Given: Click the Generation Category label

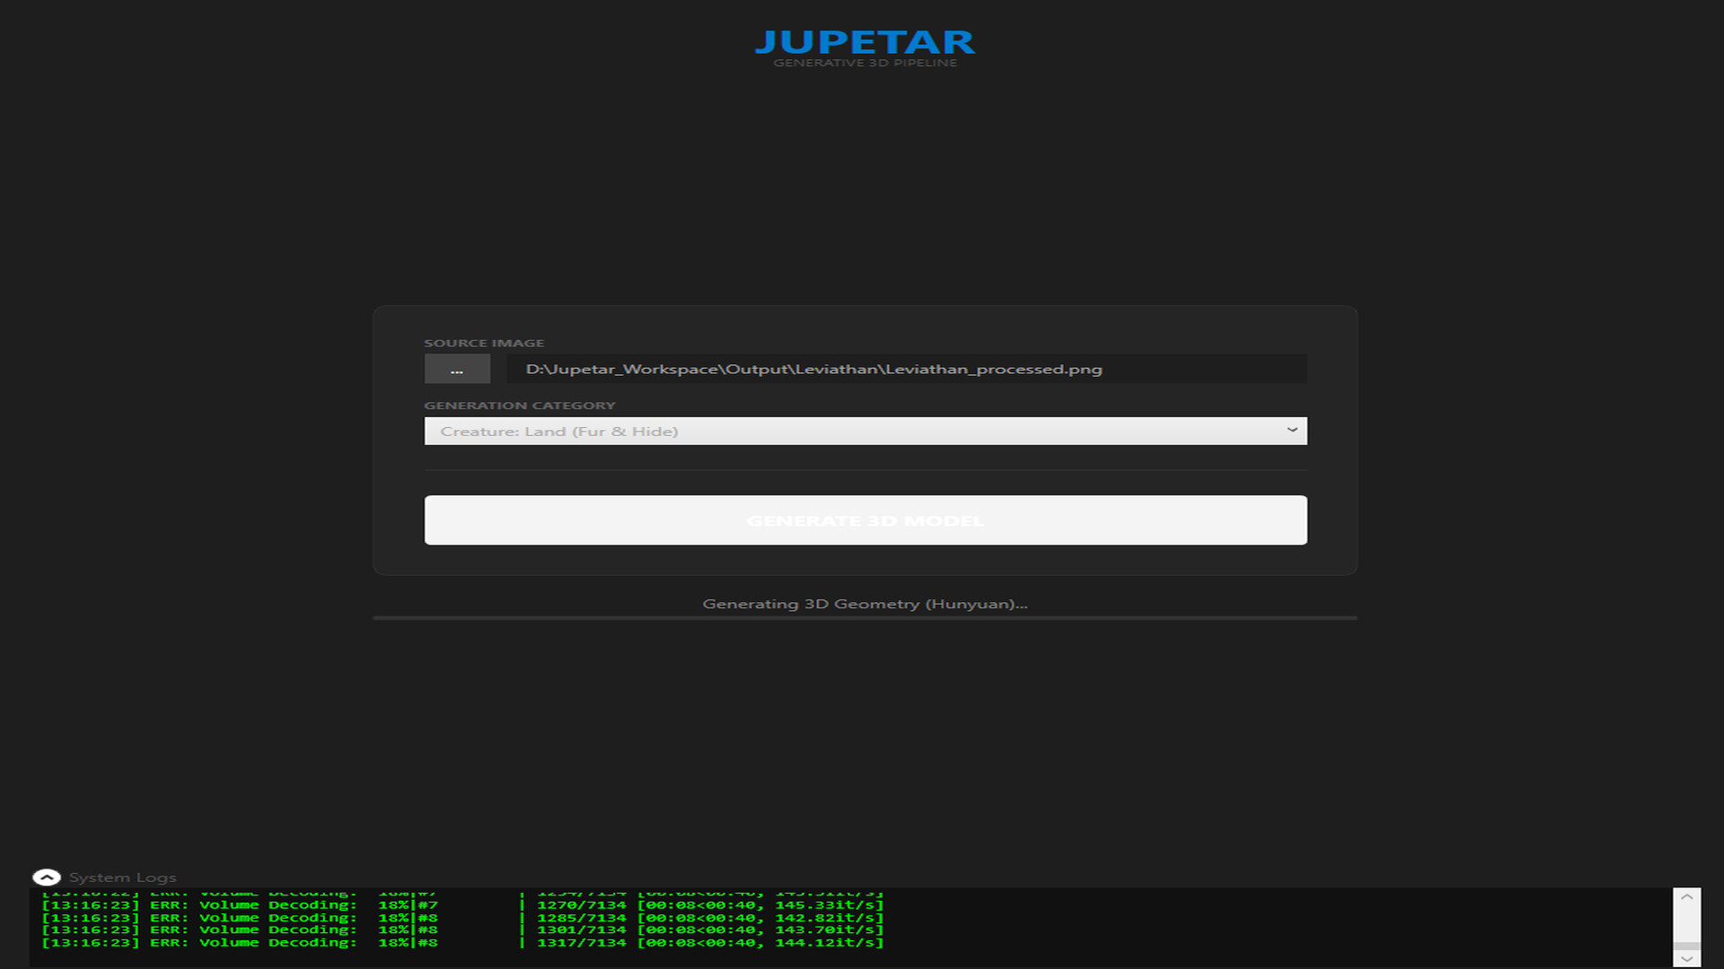Looking at the screenshot, I should [519, 406].
